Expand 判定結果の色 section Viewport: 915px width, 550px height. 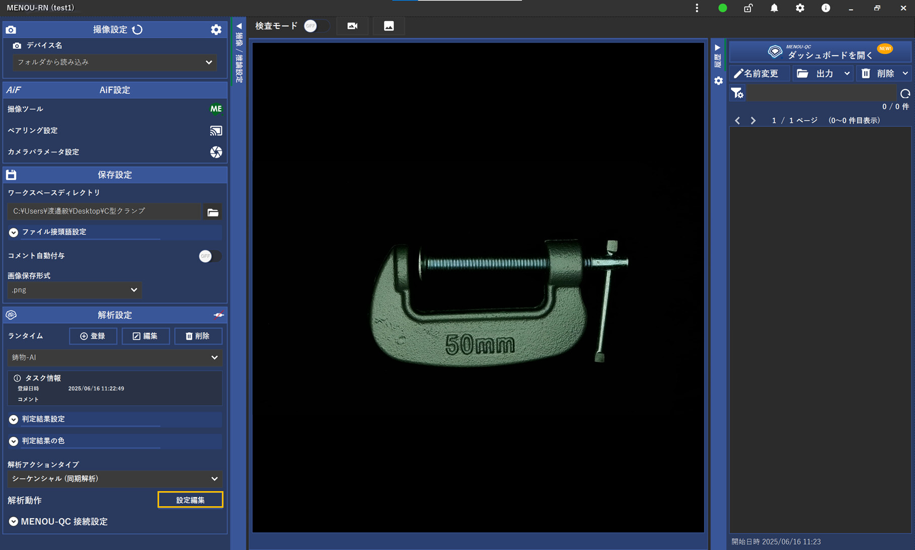tap(14, 441)
